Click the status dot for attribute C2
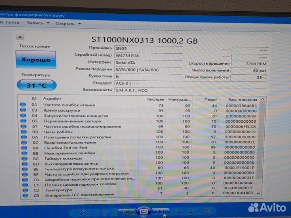The width and height of the screenshot is (291, 218). 25,190
